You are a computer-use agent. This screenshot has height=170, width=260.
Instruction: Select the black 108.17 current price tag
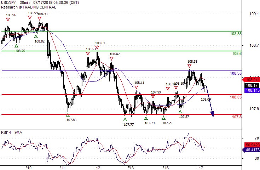point(252,85)
